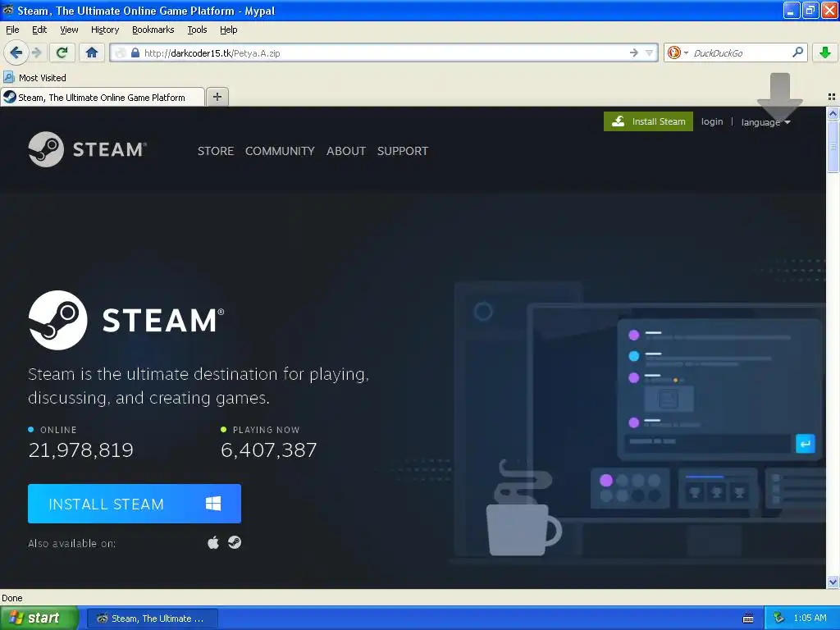Screen dimensions: 840x630
Task: Open the File menu
Action: (12, 30)
